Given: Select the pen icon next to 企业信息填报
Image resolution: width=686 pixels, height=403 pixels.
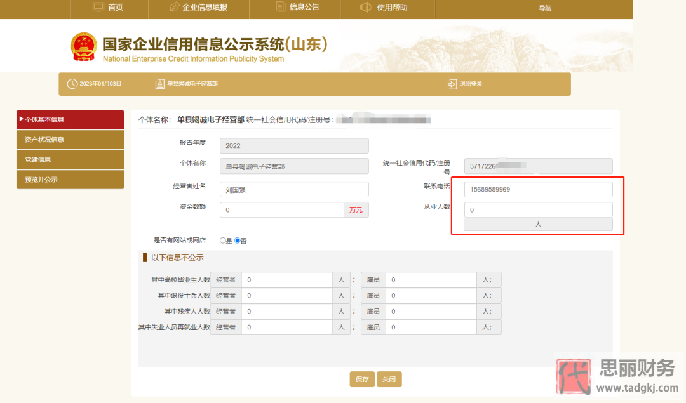Looking at the screenshot, I should (175, 8).
